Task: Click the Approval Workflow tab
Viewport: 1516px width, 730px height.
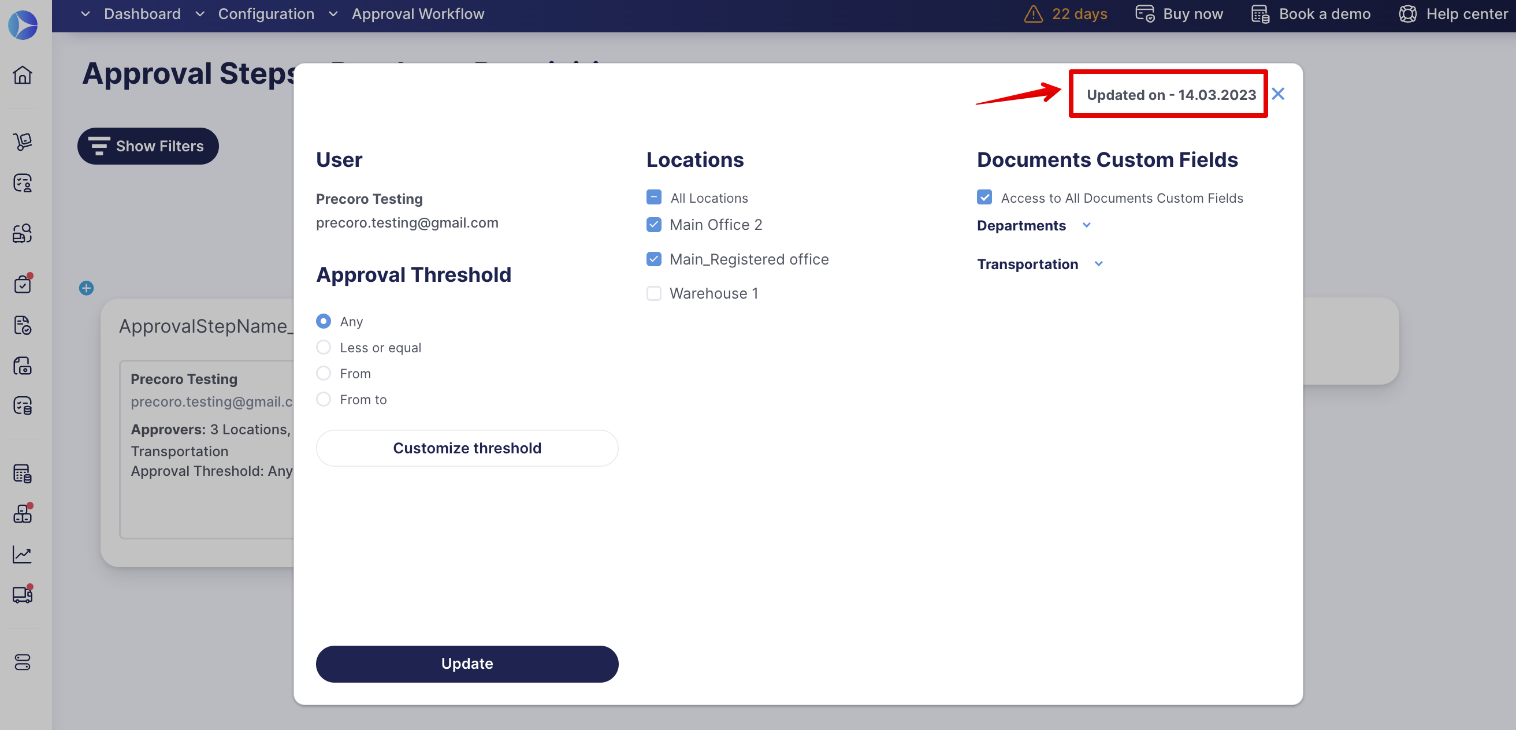Action: (x=417, y=13)
